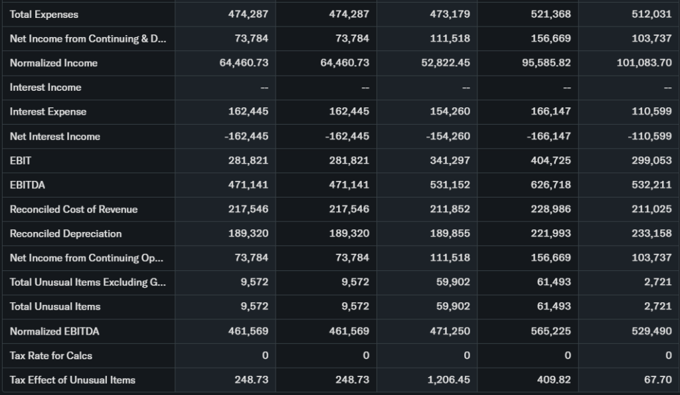Select the Normalized Income row label
The width and height of the screenshot is (680, 395).
pos(54,63)
